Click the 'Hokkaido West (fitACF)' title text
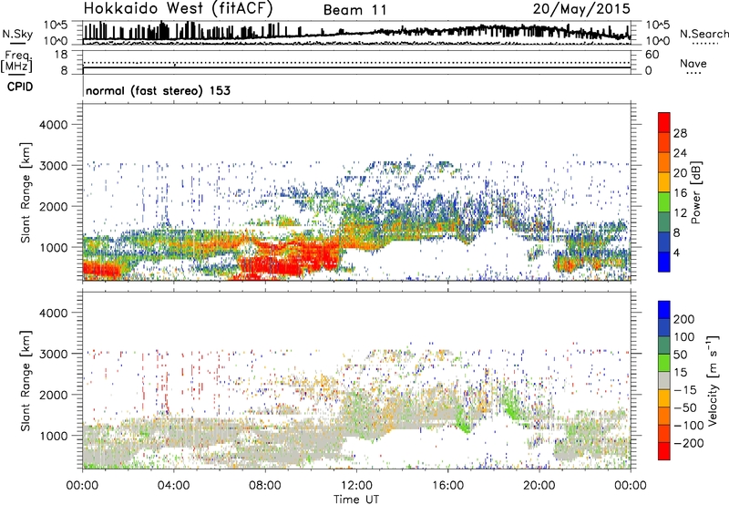Screen dimensions: 729x505 point(178,9)
